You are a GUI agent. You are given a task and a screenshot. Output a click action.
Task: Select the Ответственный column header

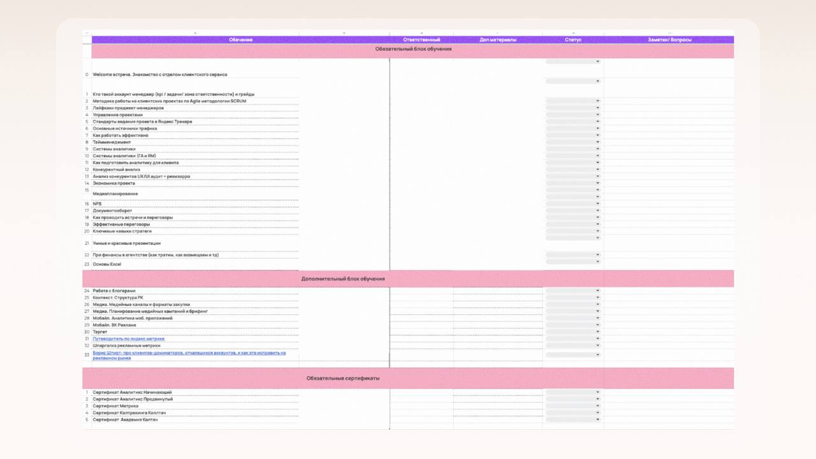point(421,40)
